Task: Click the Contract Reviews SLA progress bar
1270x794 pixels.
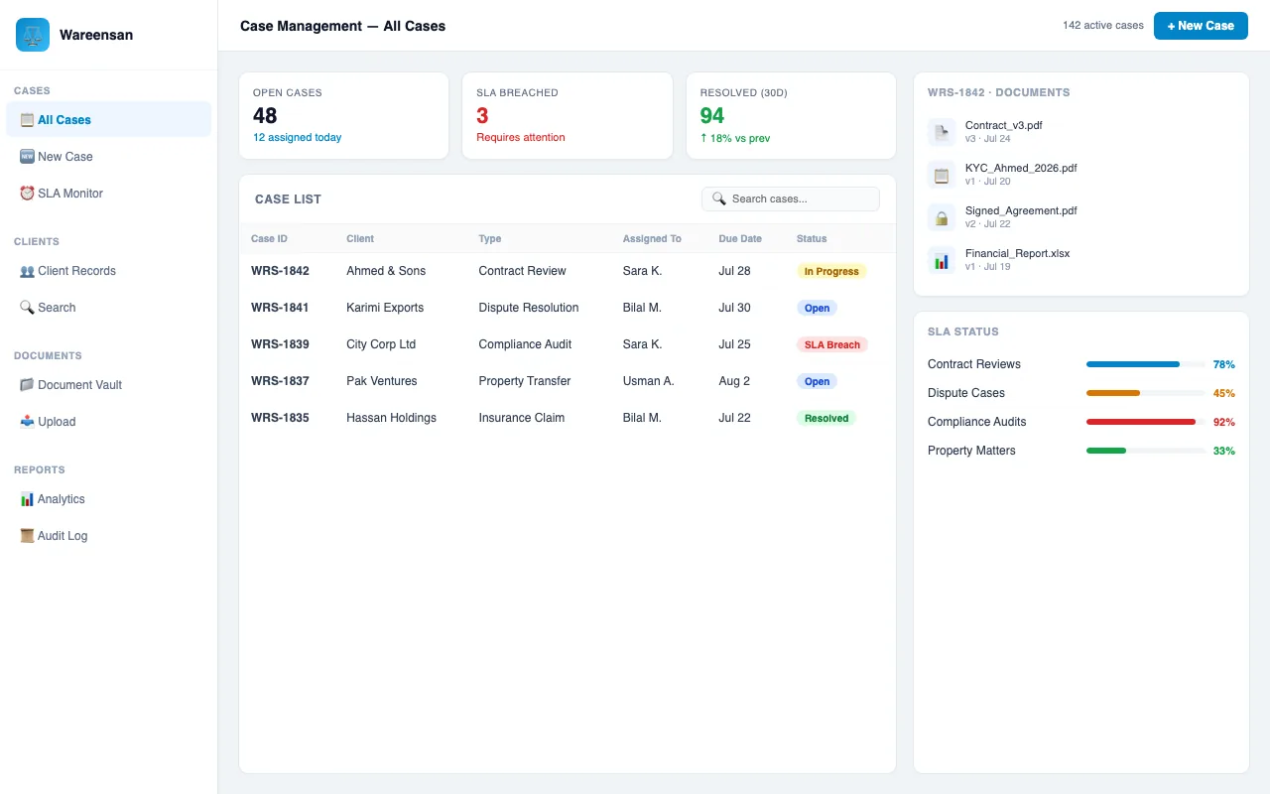Action: point(1146,364)
